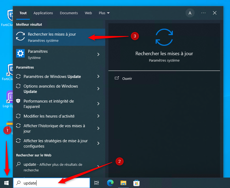This screenshot has width=230, height=188.
Task: Click Ouvrir in the preview pane
Action: tap(127, 78)
